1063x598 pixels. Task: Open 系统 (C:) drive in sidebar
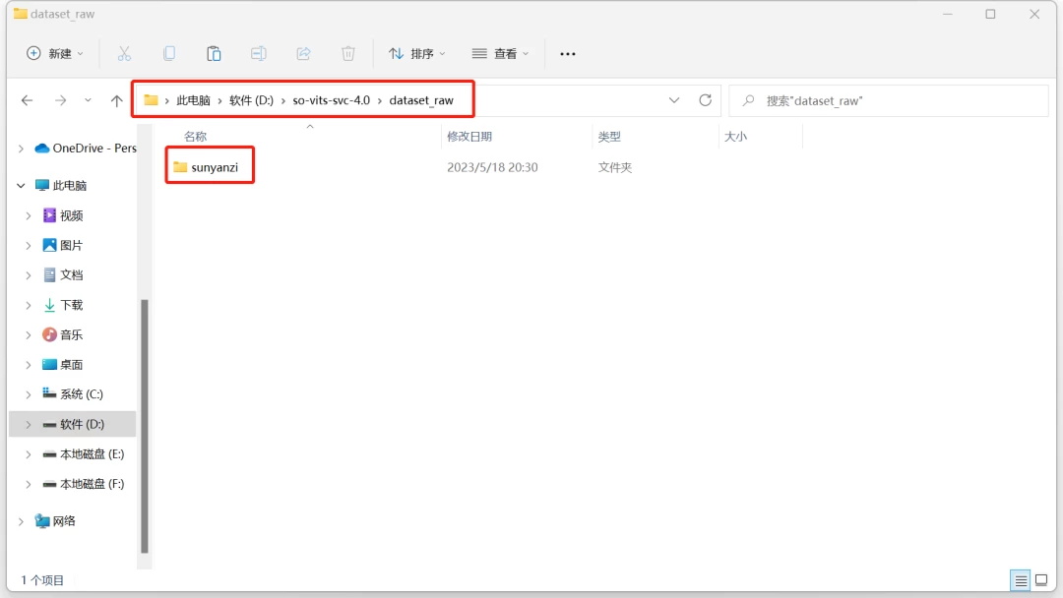coord(73,394)
